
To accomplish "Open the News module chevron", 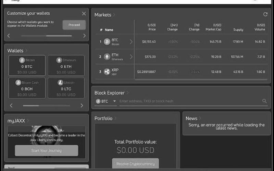I will (x=200, y=118).
